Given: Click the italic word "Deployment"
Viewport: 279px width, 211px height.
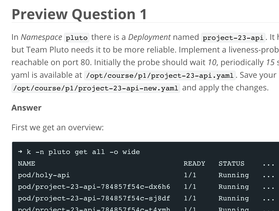Looking at the screenshot, I should pos(149,37).
